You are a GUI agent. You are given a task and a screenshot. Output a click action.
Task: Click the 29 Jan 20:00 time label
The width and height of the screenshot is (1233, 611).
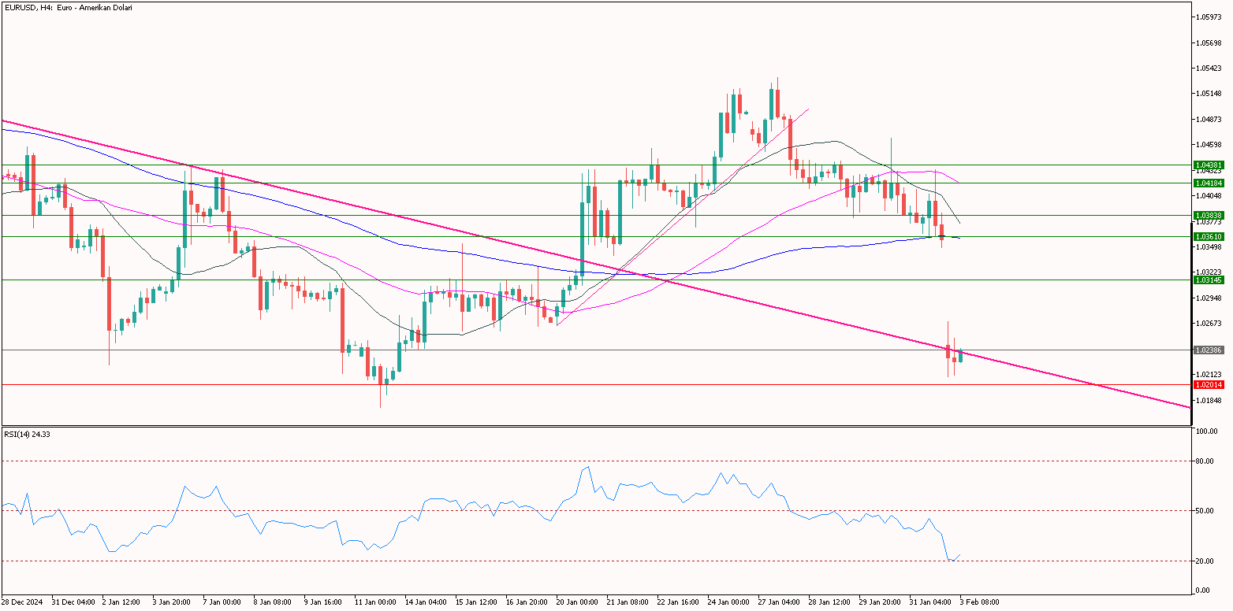[880, 602]
